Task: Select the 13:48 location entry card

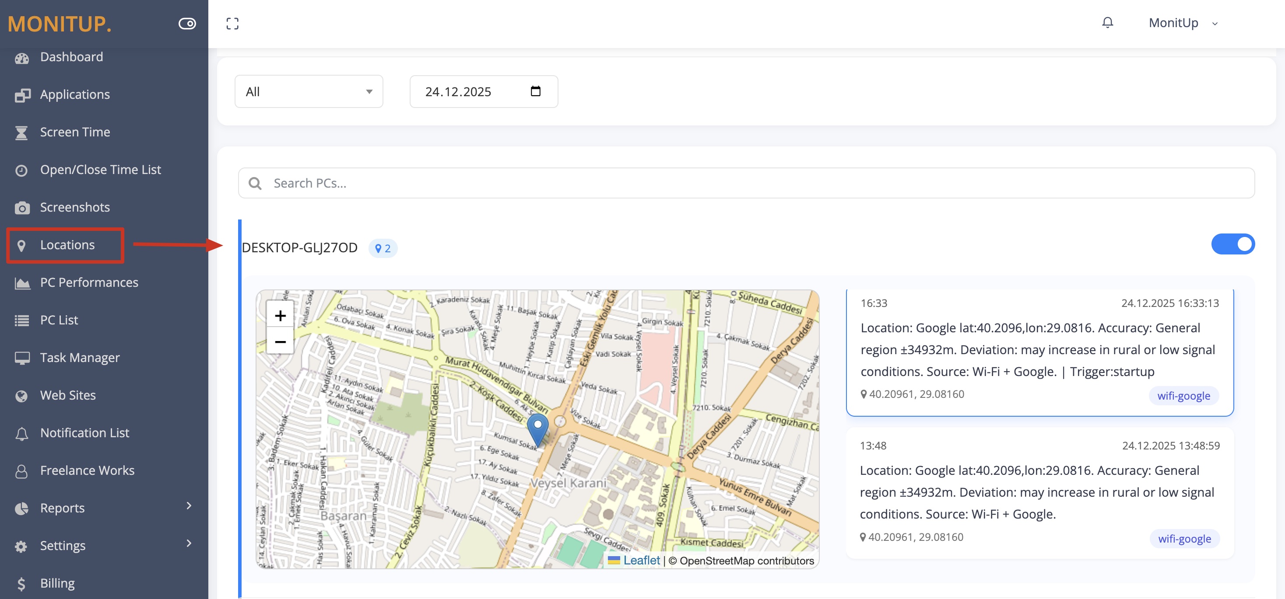Action: click(1039, 492)
